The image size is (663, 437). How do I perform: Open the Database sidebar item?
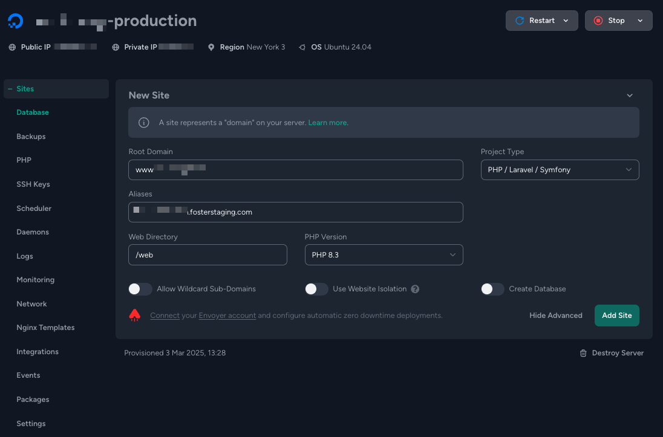pos(33,112)
